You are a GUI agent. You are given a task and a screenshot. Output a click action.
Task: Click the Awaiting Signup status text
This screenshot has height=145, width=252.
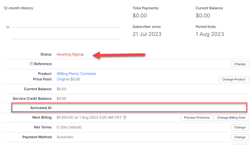tap(70, 54)
